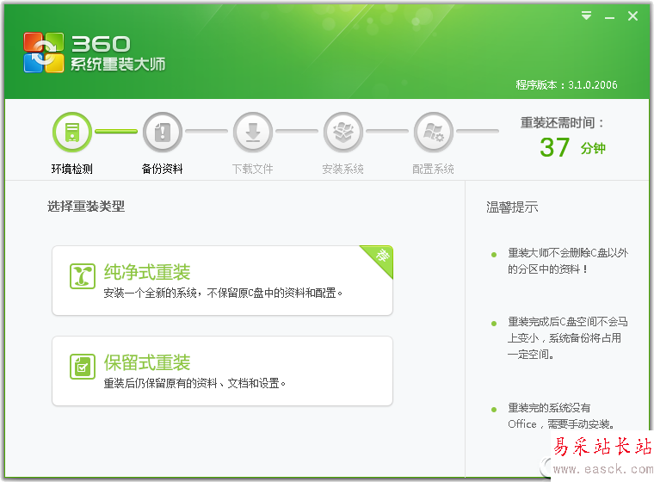654x482 pixels.
Task: Click the green progress bar between steps
Action: click(x=116, y=132)
